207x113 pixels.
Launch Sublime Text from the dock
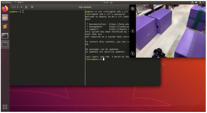pos(5,27)
